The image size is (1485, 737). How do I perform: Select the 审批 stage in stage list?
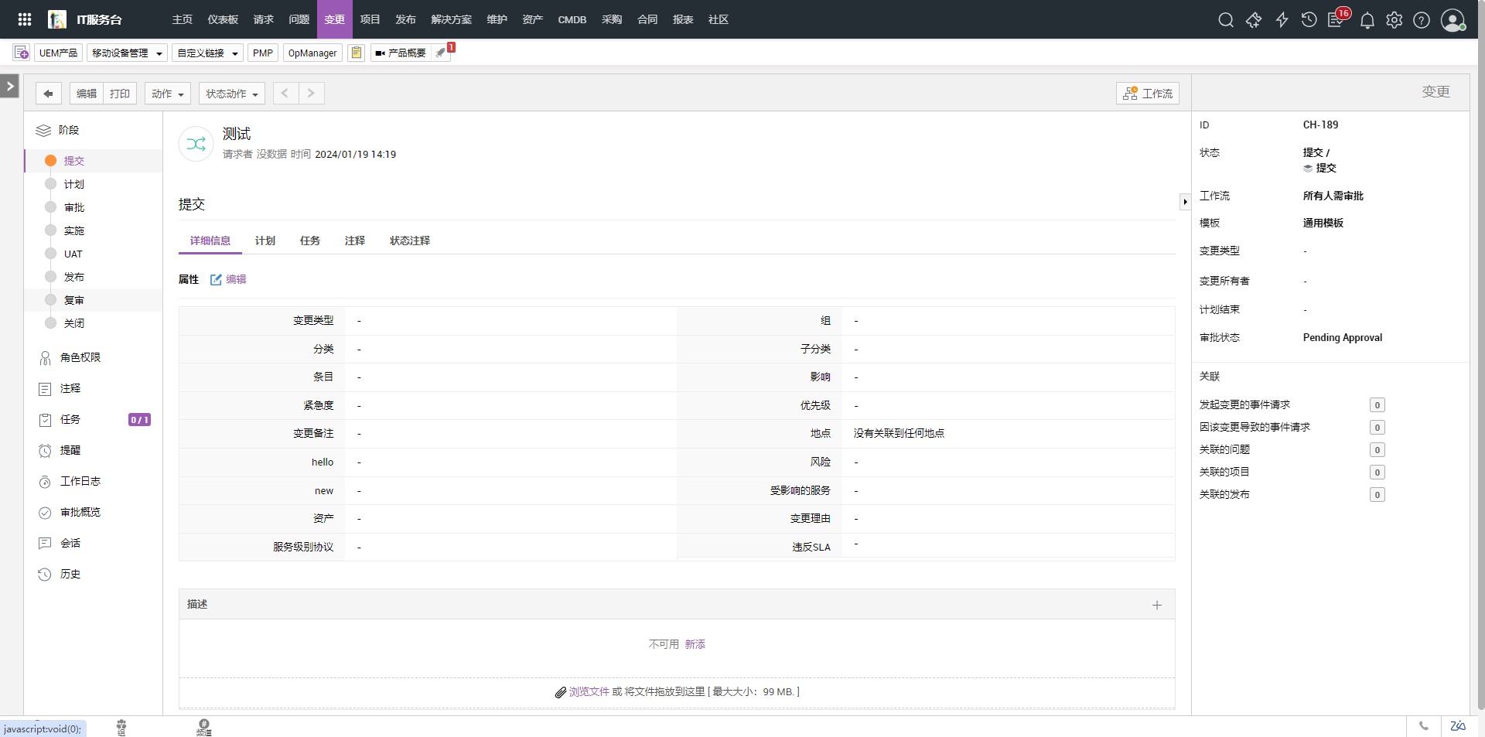pyautogui.click(x=74, y=207)
